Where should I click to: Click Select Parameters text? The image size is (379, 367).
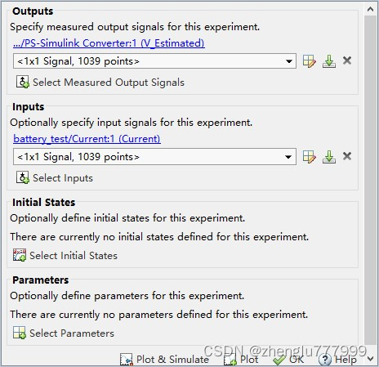pyautogui.click(x=72, y=333)
